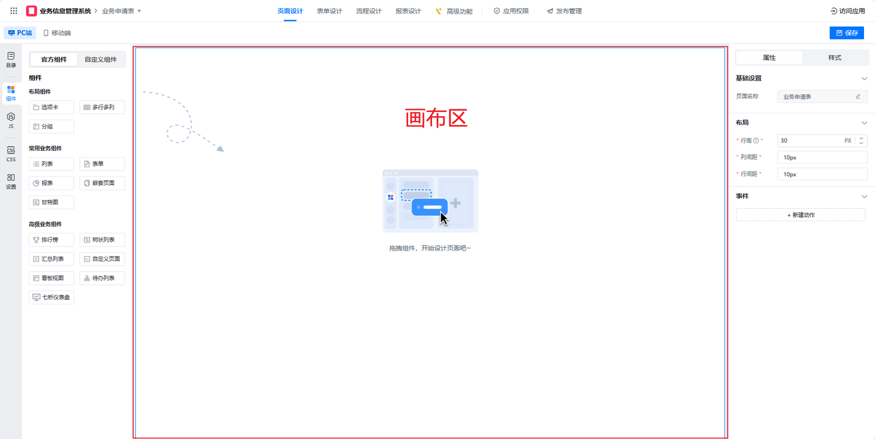Select the 甘特图 component
This screenshot has height=439, width=875.
51,202
